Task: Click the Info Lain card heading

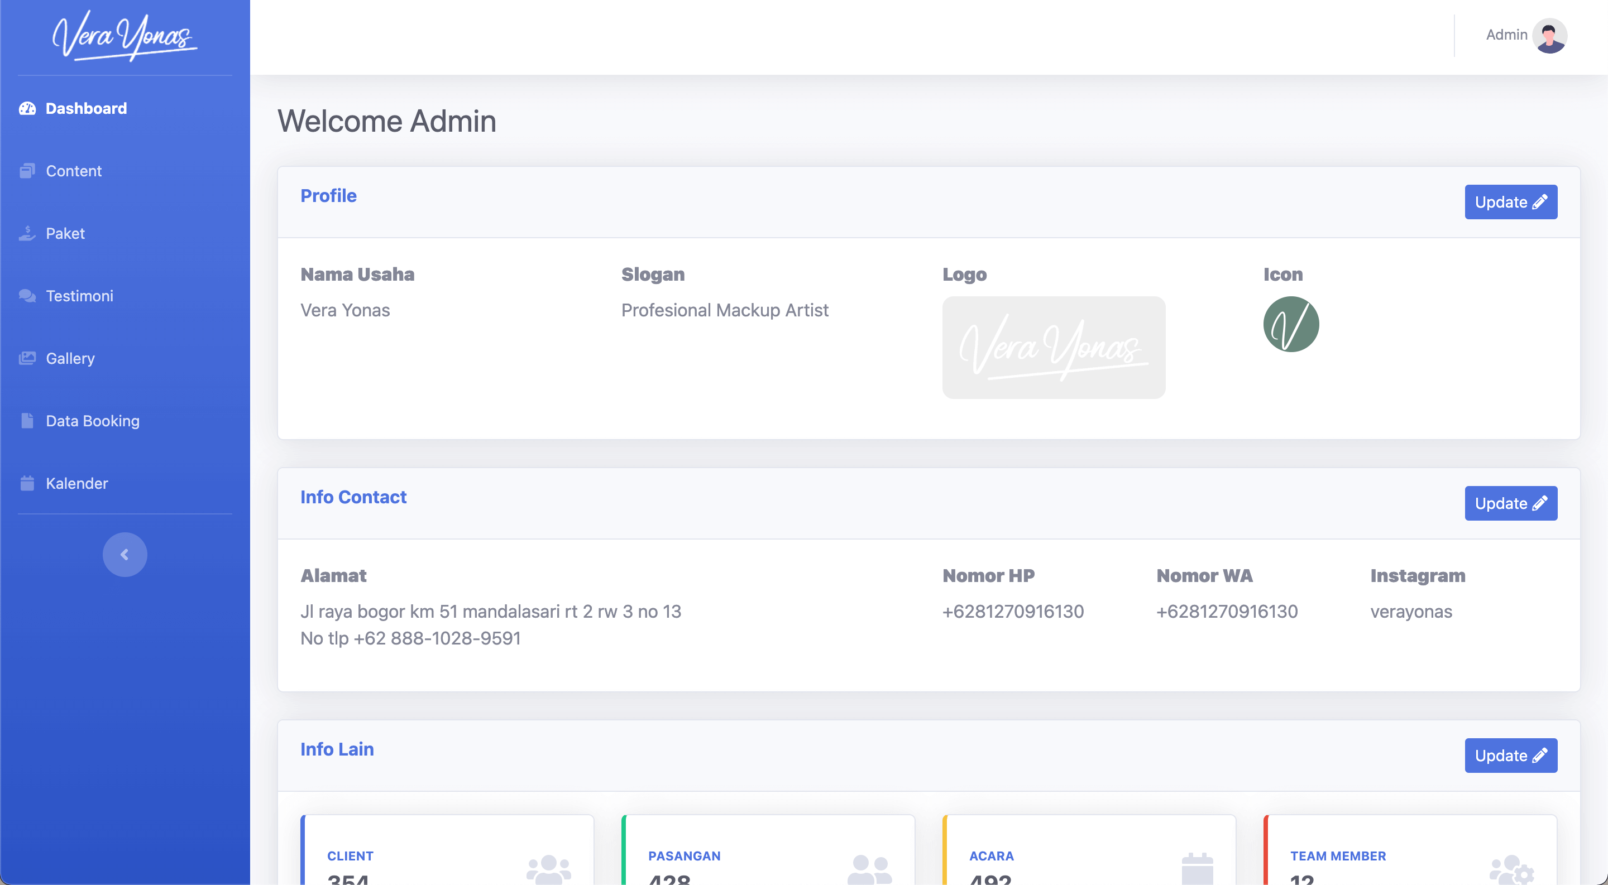Action: [x=337, y=749]
